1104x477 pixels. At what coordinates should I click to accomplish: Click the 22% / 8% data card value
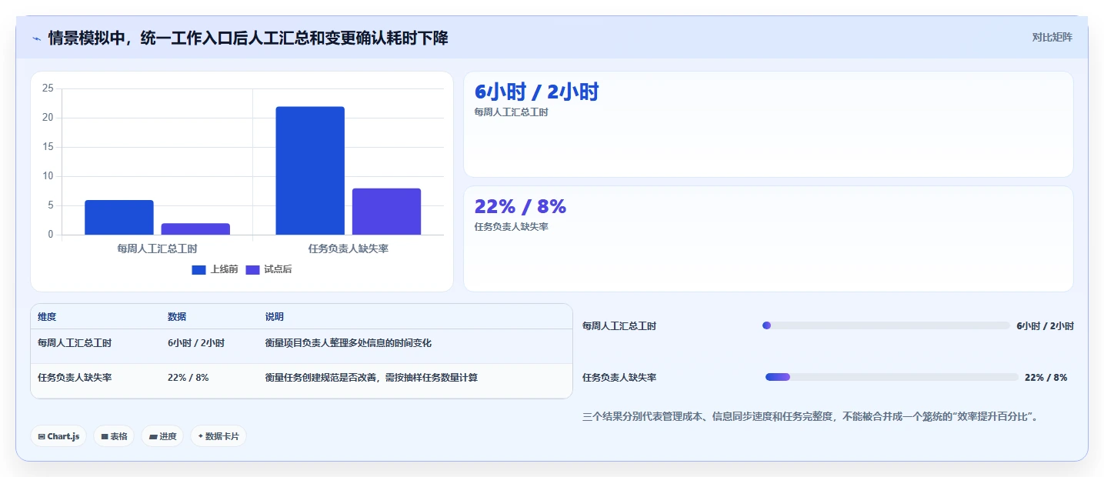point(520,206)
